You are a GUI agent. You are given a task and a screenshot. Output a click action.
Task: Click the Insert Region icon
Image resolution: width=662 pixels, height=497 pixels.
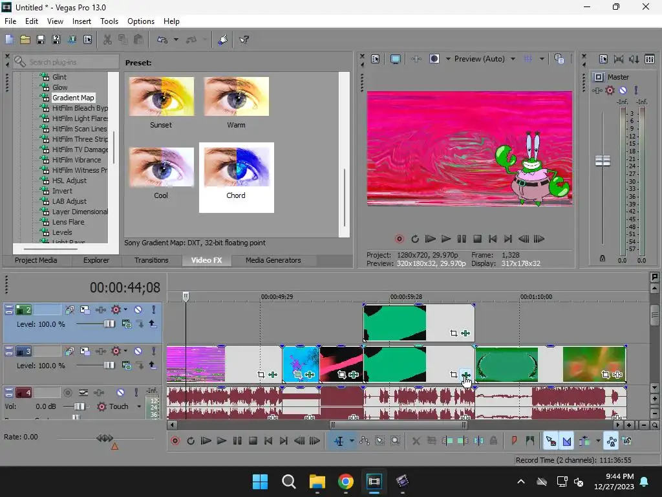(x=530, y=441)
